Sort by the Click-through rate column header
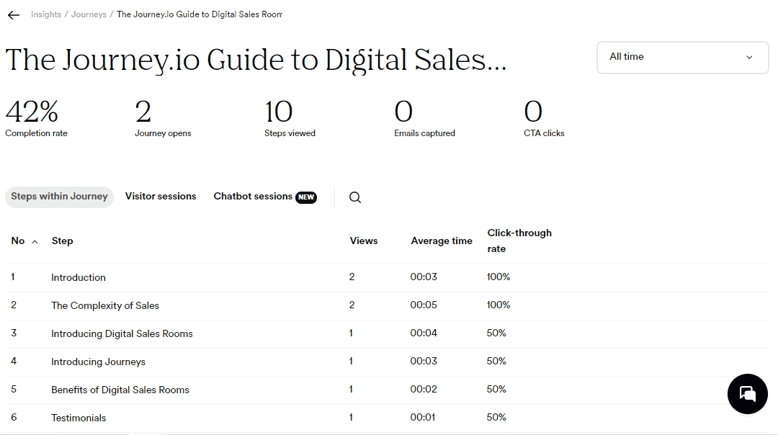 pos(519,241)
